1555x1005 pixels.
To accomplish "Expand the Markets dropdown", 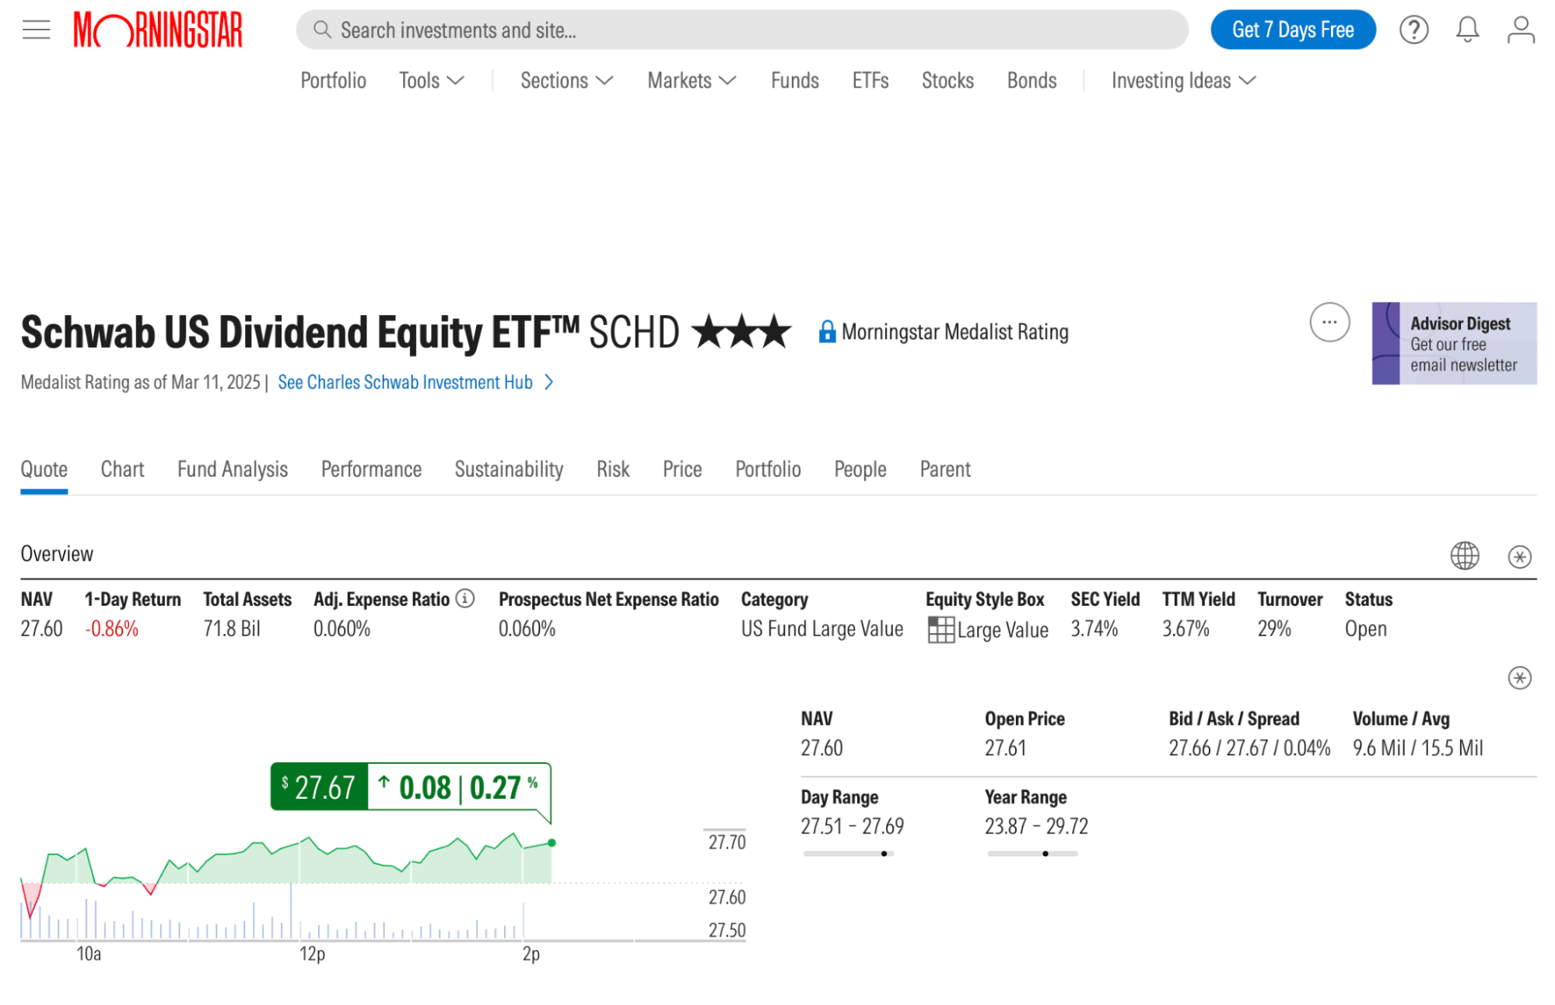I will tap(692, 80).
